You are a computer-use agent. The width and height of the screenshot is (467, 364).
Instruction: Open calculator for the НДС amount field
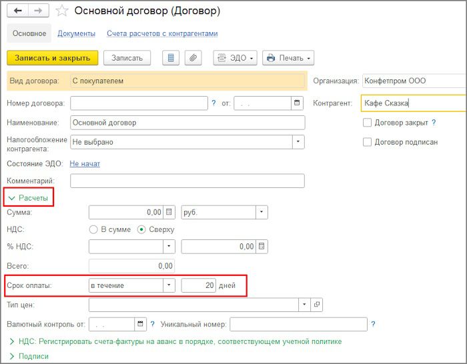(262, 247)
